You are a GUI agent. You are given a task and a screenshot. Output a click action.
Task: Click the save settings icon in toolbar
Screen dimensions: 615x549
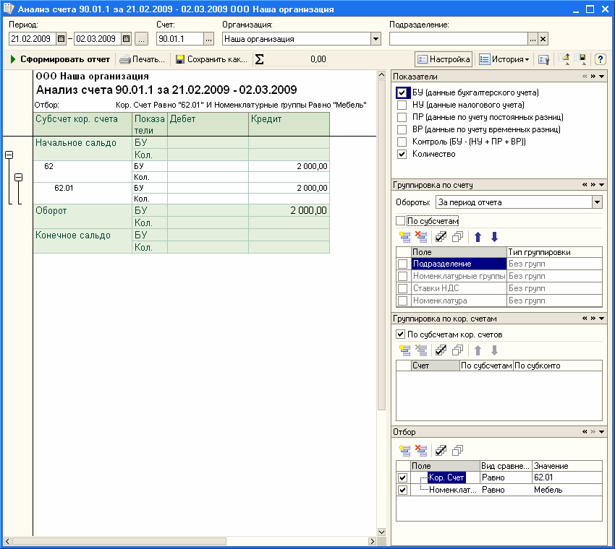(x=580, y=59)
